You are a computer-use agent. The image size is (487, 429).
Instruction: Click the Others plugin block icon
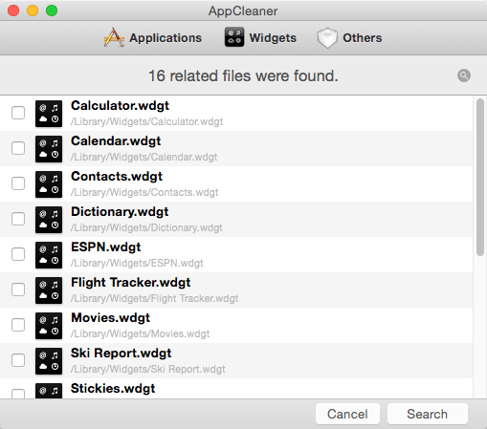tap(327, 38)
